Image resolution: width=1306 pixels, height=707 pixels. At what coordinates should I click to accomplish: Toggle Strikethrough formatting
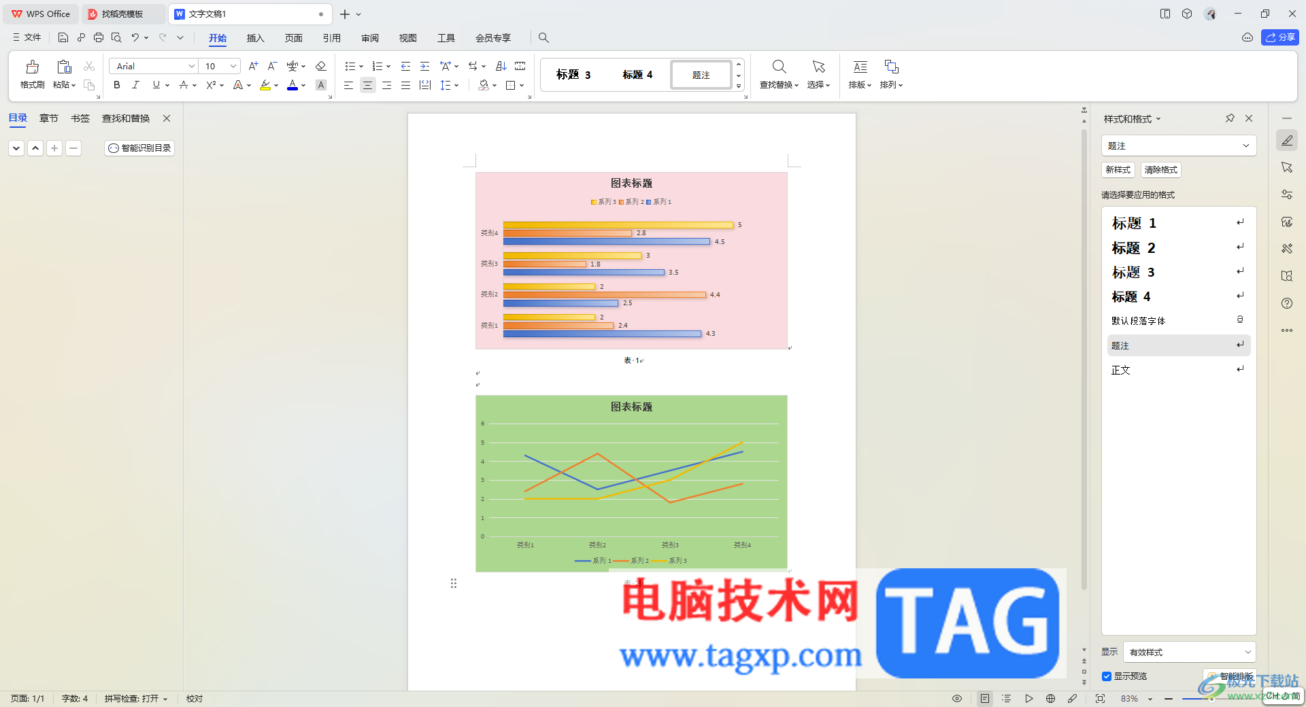183,85
